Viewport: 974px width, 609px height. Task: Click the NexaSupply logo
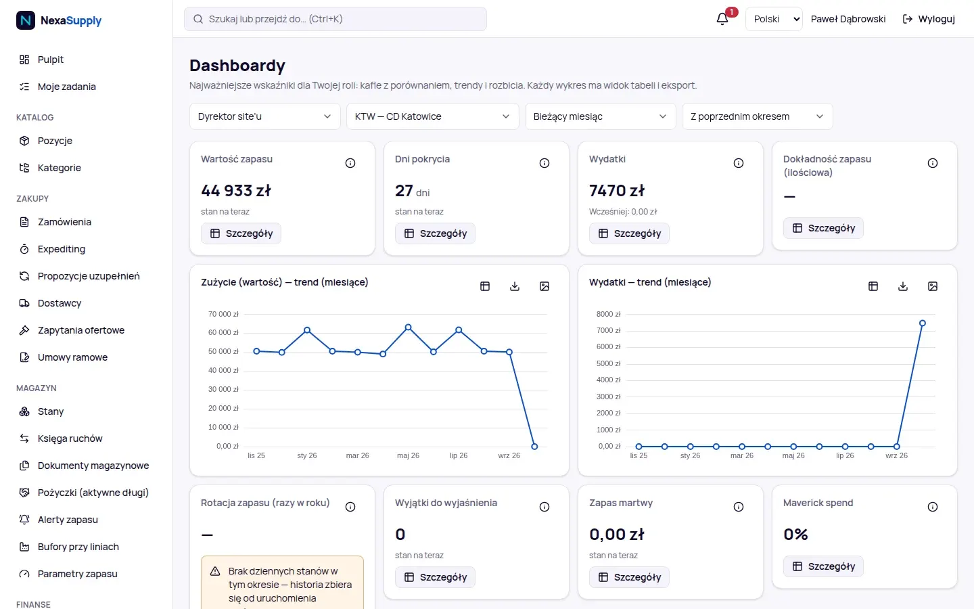click(x=59, y=20)
